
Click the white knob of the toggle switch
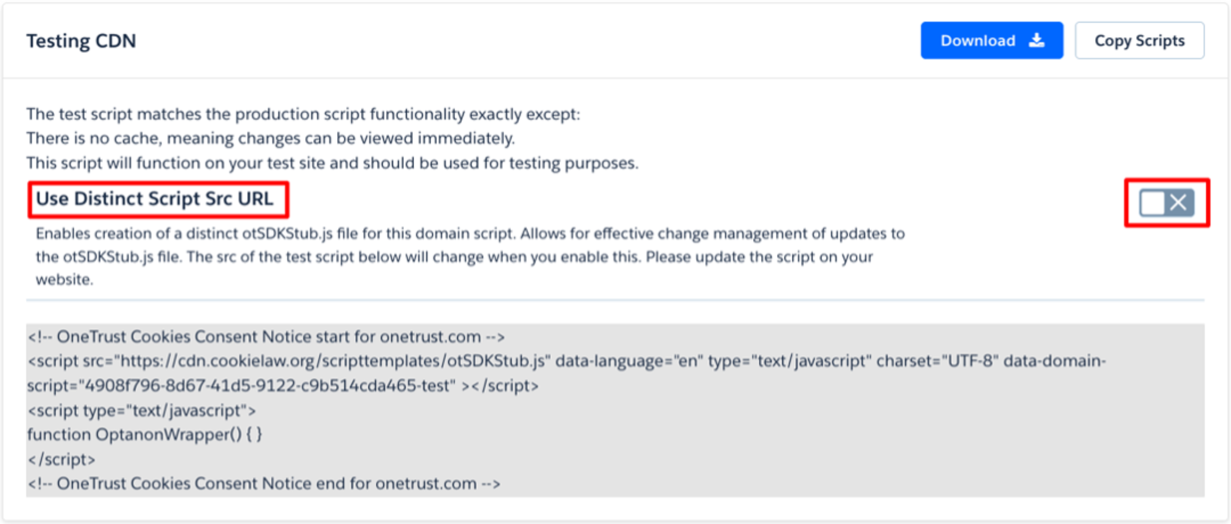(1152, 203)
